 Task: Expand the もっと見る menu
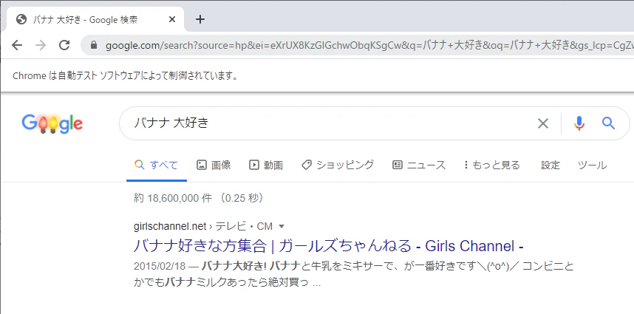tap(491, 165)
